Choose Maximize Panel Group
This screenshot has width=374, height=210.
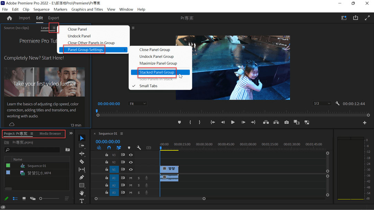pyautogui.click(x=158, y=63)
